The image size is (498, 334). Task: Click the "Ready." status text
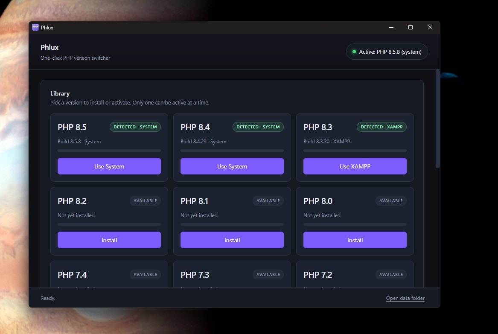coord(48,298)
